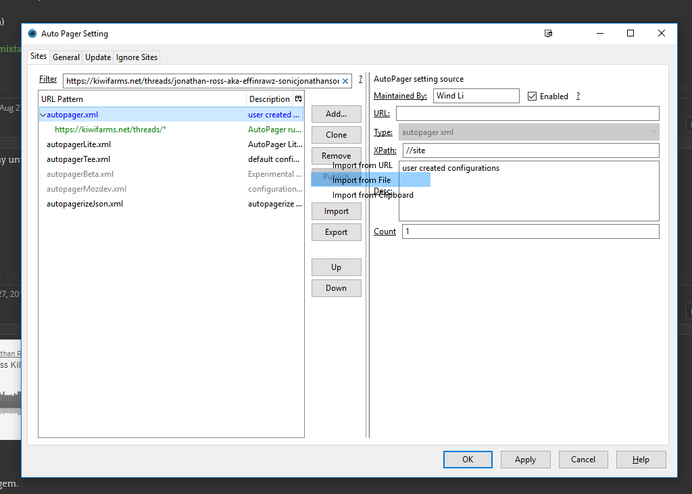Select the autopagerTee.xml row
Viewport: 692px width, 494px height.
[x=171, y=159]
